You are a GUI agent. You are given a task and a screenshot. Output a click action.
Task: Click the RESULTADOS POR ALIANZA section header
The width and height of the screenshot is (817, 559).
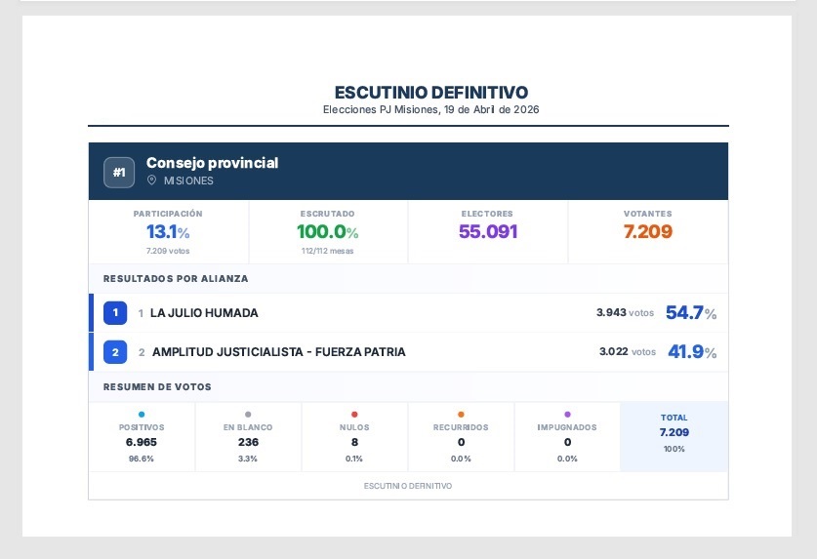tap(176, 278)
